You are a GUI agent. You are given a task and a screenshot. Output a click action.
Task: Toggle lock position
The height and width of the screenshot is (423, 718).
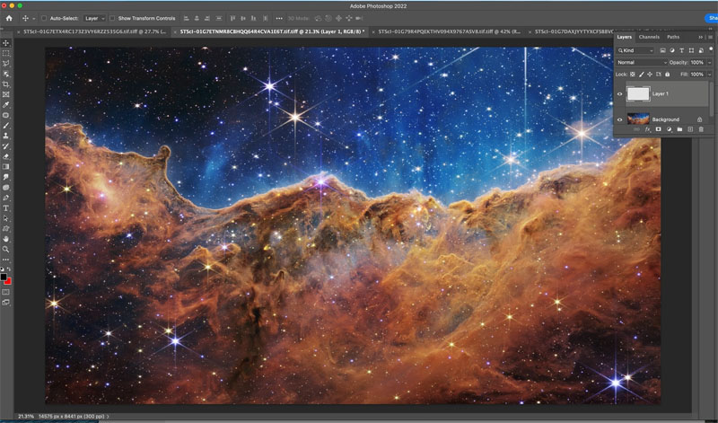click(650, 75)
